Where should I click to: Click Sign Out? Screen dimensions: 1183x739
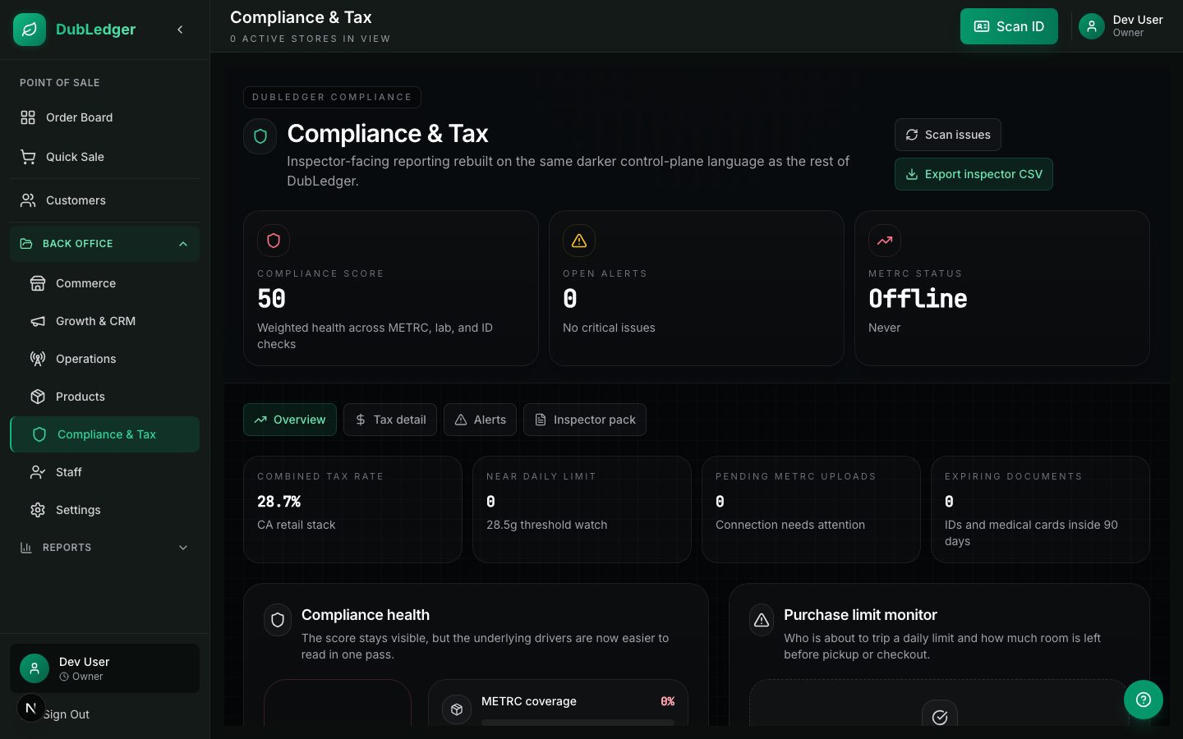67,714
